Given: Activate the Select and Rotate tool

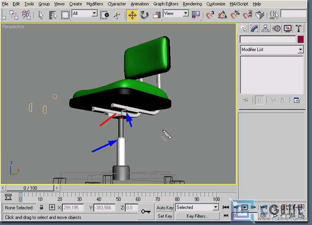Looking at the screenshot, I should pyautogui.click(x=144, y=15).
